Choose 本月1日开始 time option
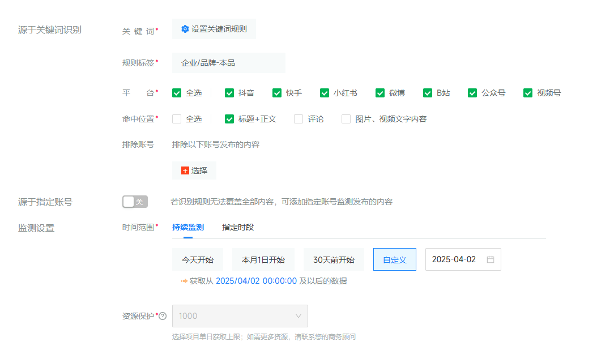597x350 pixels. click(263, 260)
